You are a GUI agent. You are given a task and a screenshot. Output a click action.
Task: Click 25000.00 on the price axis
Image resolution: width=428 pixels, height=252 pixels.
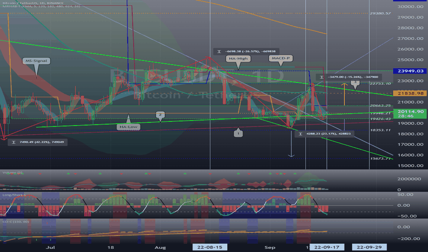[x=410, y=60]
